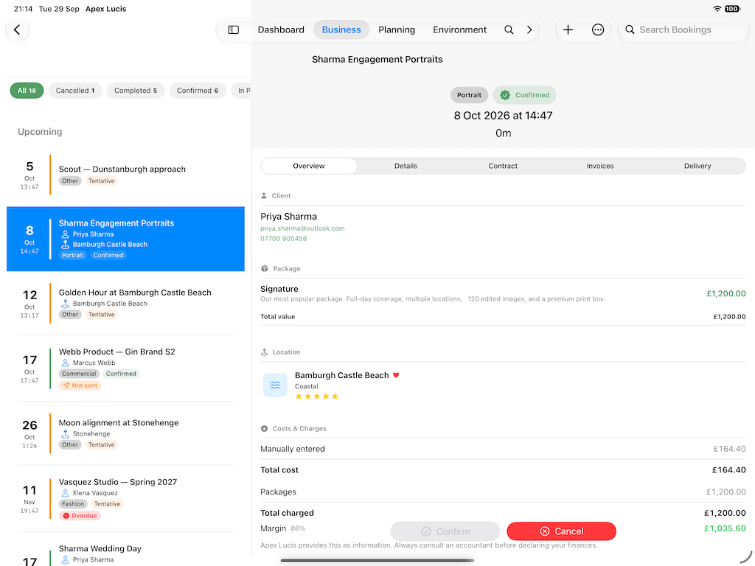Click the Confirmed status badge in header

(x=524, y=95)
